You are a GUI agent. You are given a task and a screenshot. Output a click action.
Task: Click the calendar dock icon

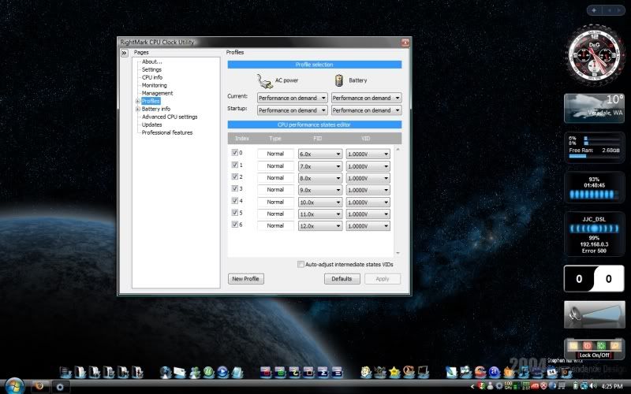(x=551, y=372)
